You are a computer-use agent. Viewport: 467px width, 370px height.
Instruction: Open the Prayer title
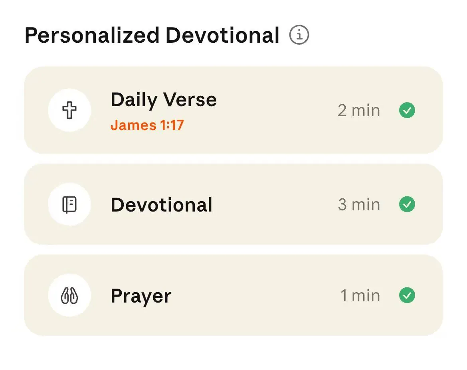pyautogui.click(x=141, y=296)
